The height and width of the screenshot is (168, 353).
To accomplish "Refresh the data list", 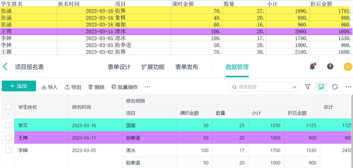I will pos(335,87).
